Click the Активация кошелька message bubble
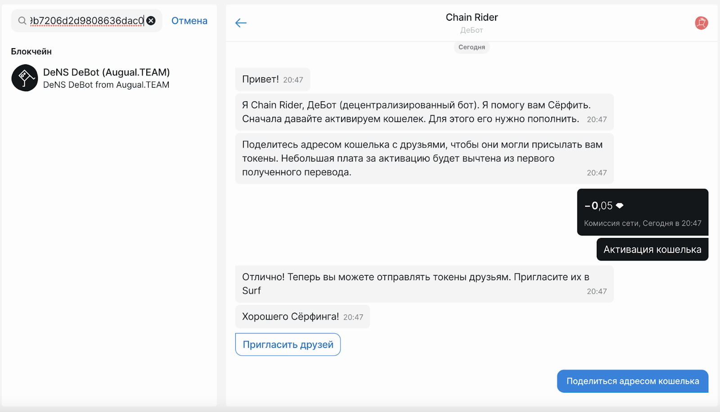 pyautogui.click(x=652, y=250)
